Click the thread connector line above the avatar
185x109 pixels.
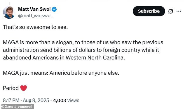9,4
